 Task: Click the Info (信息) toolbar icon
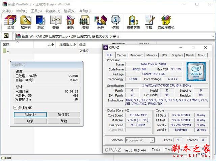115,20
